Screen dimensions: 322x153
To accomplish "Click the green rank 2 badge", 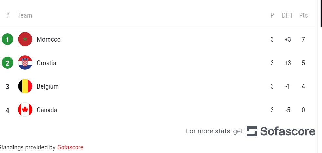I will point(7,63).
